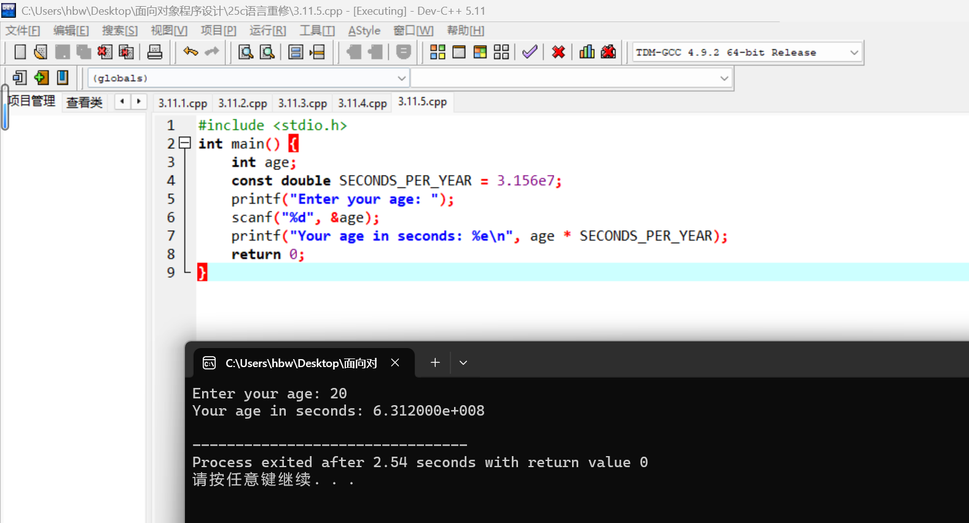Click the Goto line icon
Viewport: 969px width, 523px height.
pyautogui.click(x=317, y=52)
